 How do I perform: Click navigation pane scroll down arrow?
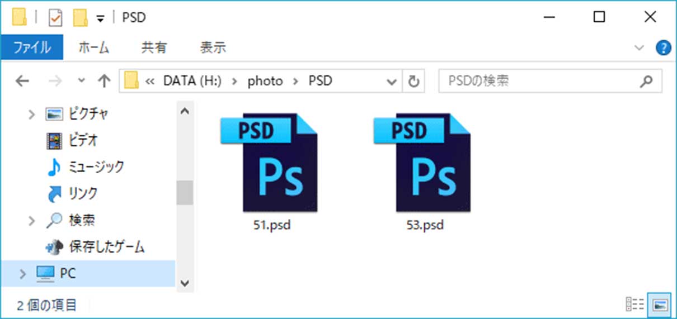point(184,282)
